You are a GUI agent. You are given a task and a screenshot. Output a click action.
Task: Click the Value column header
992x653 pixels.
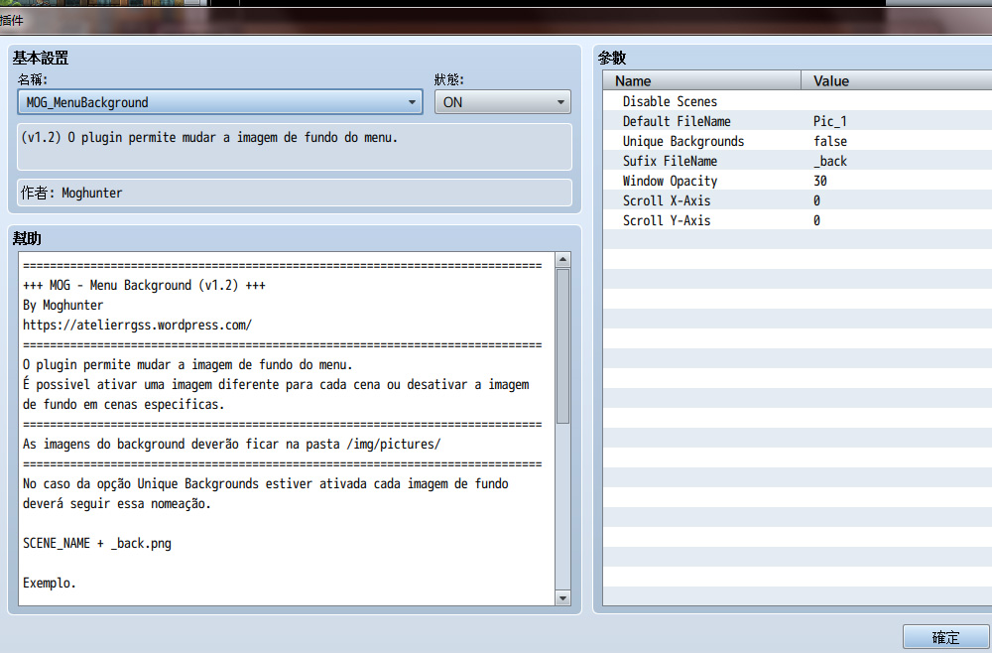tap(897, 80)
